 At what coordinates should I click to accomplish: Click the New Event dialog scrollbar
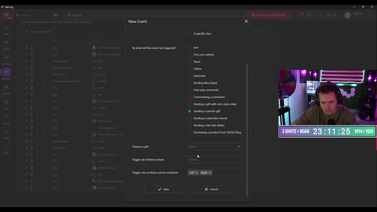point(247,130)
